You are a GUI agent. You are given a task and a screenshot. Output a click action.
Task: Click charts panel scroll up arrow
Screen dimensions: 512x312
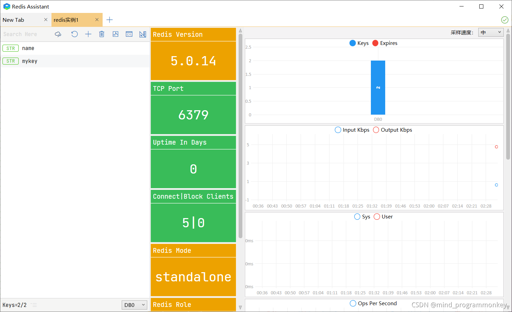point(508,31)
